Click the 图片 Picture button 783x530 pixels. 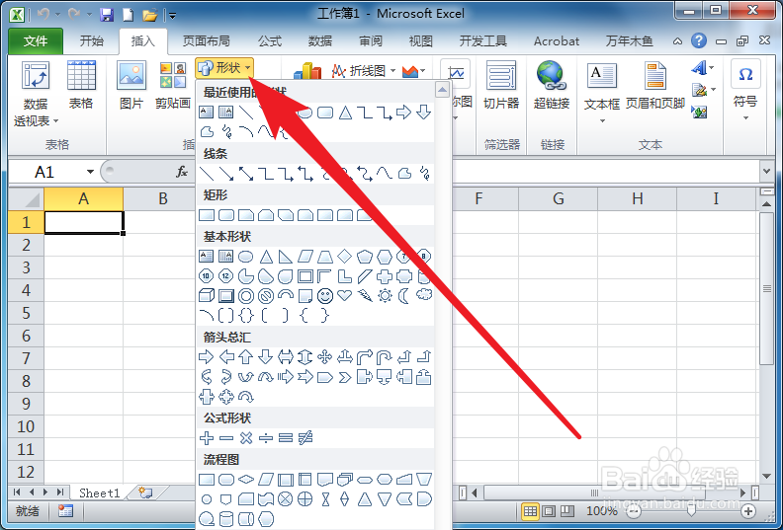point(131,85)
